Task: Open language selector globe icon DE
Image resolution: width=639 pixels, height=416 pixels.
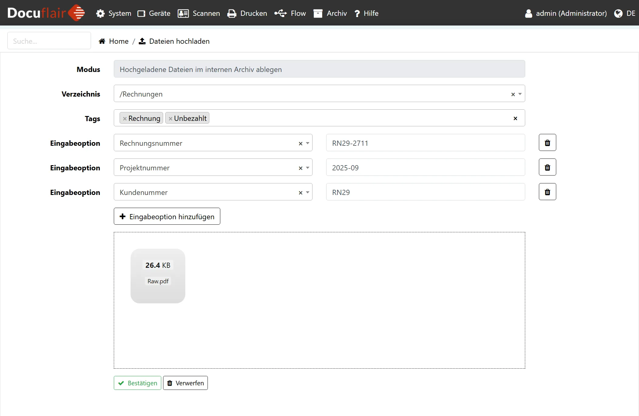Action: pos(618,13)
